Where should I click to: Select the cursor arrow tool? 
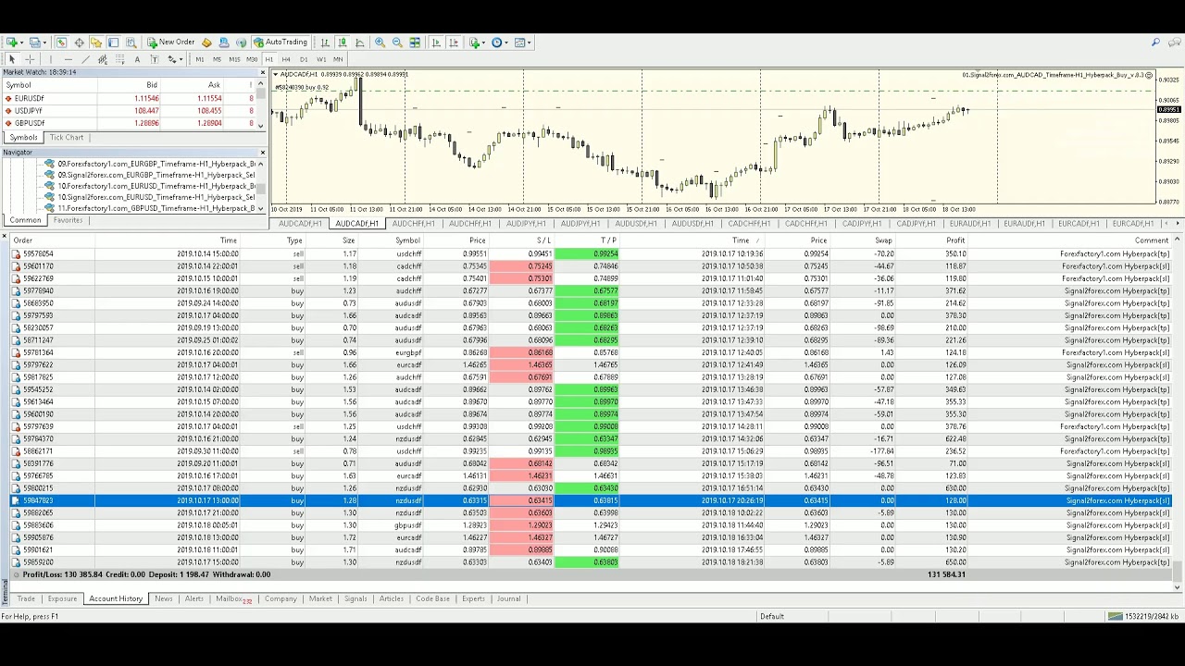12,59
